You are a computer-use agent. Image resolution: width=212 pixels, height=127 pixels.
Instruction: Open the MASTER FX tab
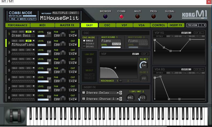click(67, 25)
